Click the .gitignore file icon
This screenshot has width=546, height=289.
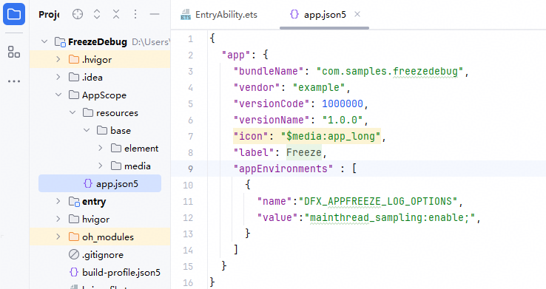pyautogui.click(x=74, y=254)
